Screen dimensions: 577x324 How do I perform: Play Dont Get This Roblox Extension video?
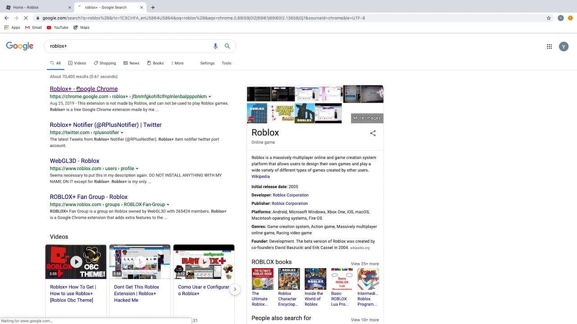click(x=140, y=262)
